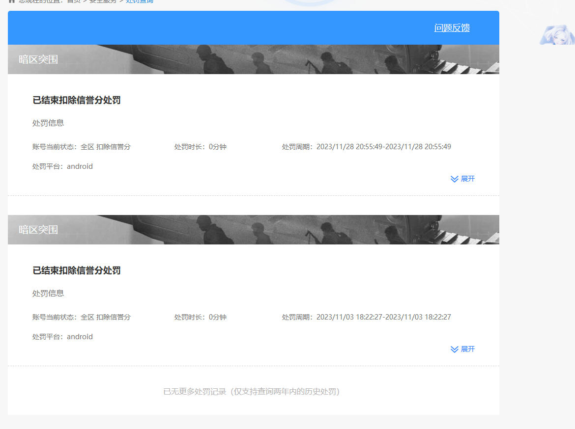Viewport: 575px width, 429px height.
Task: Click the 处罚查询 breadcrumb entry
Action: [139, 1]
